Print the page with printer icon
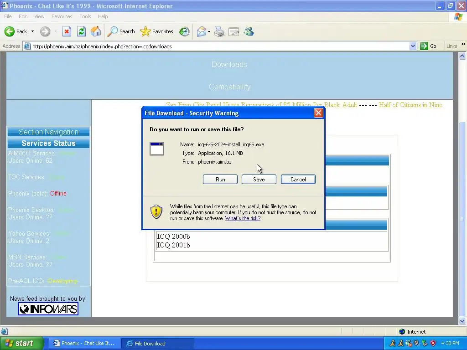The height and width of the screenshot is (350, 467). 219,31
